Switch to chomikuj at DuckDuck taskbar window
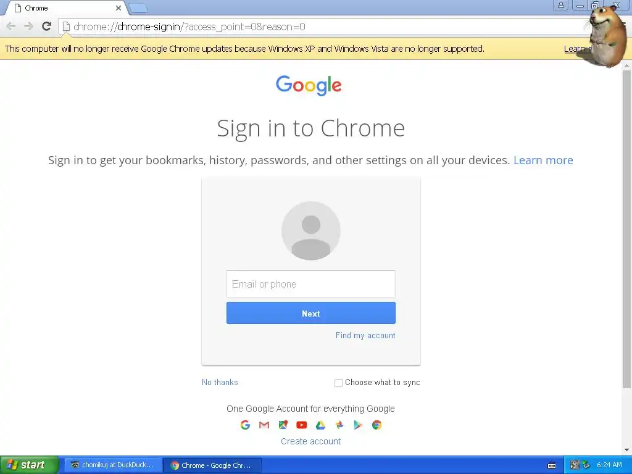This screenshot has height=474, width=632. pyautogui.click(x=113, y=465)
